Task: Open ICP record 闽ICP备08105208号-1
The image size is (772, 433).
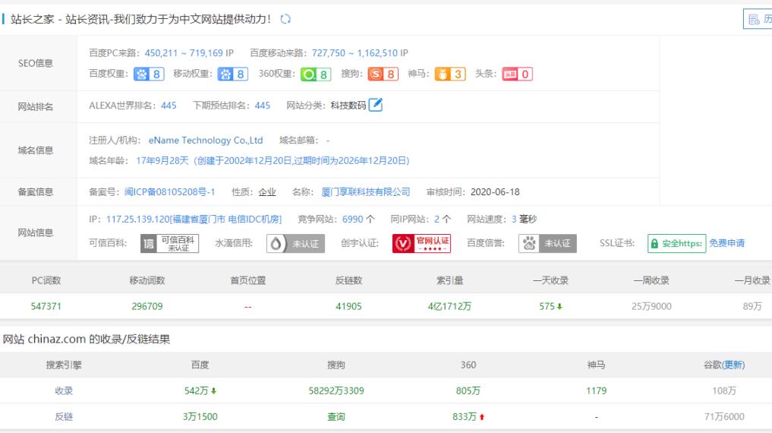Action: [170, 192]
